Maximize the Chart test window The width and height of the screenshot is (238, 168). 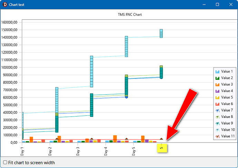pyautogui.click(x=217, y=4)
